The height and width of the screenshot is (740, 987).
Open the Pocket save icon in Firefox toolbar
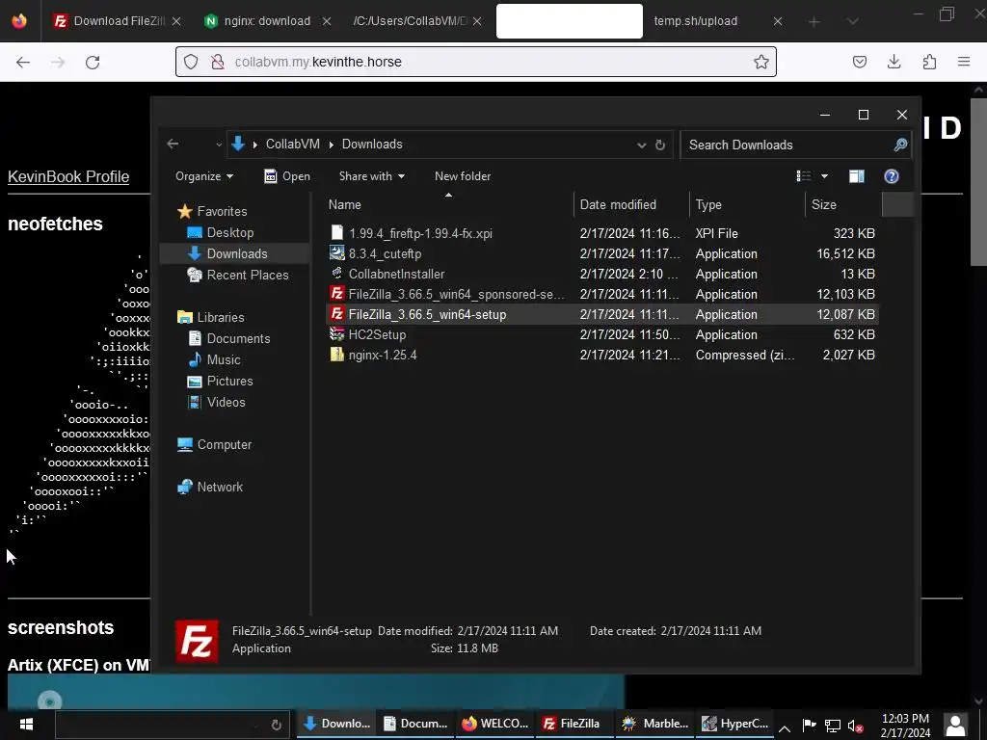(859, 62)
